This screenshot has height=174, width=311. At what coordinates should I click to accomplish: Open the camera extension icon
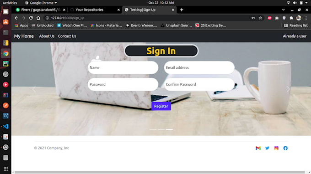[x=277, y=18]
